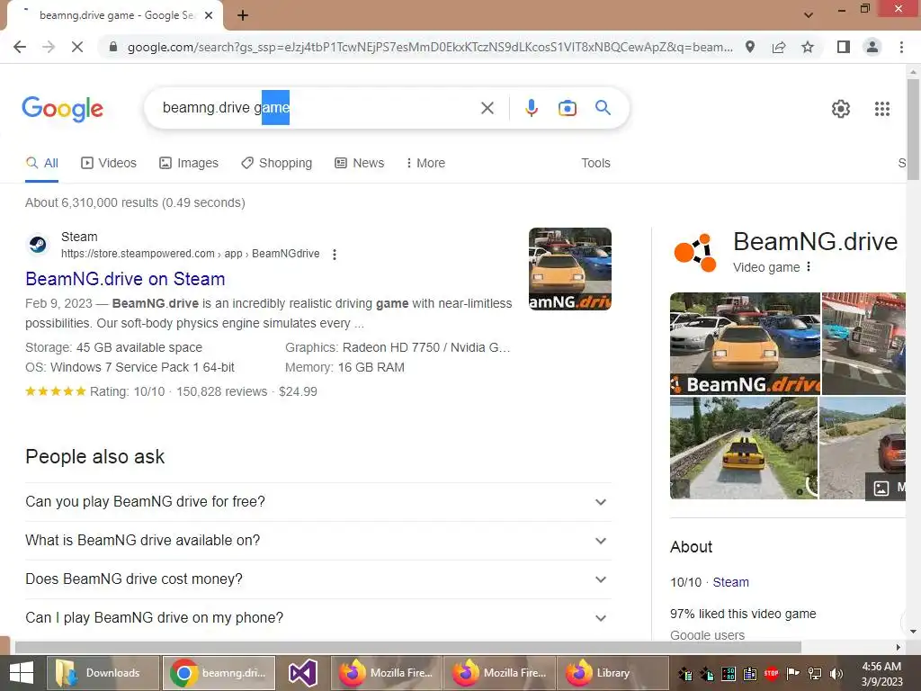Click the vertical page scrollbar
Image resolution: width=921 pixels, height=691 pixels.
(913, 130)
